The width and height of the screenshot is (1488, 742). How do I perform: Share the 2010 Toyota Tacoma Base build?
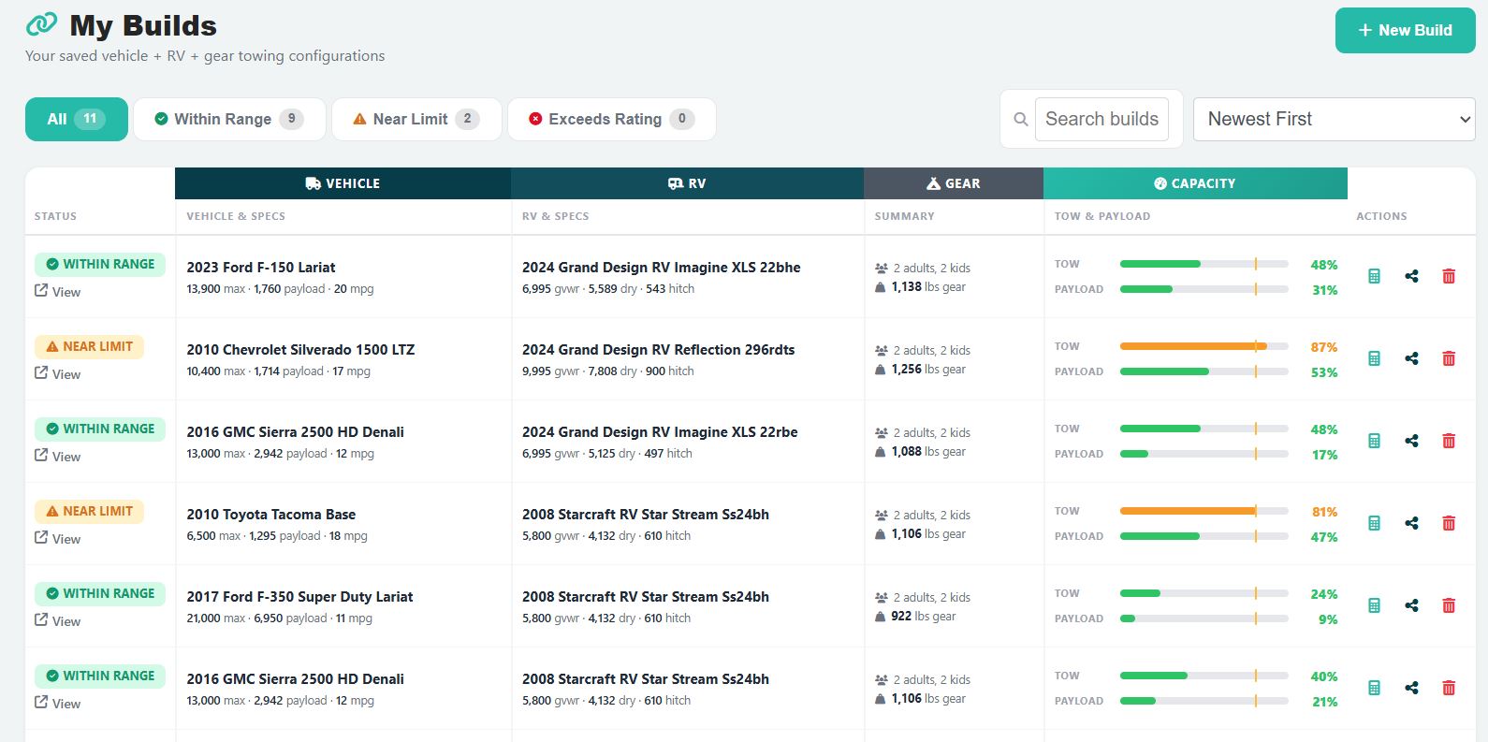pyautogui.click(x=1411, y=523)
